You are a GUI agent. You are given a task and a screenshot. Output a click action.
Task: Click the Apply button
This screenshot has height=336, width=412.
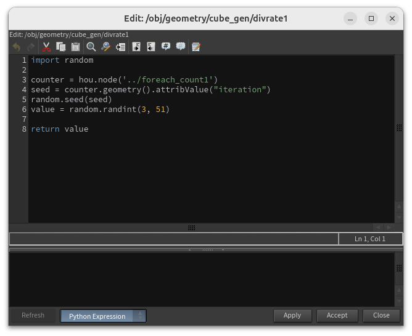(x=292, y=315)
